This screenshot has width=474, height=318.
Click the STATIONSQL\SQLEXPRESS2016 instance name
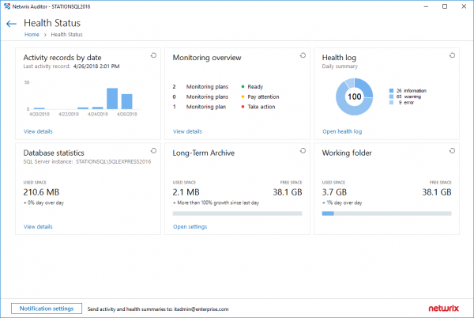pyautogui.click(x=113, y=161)
